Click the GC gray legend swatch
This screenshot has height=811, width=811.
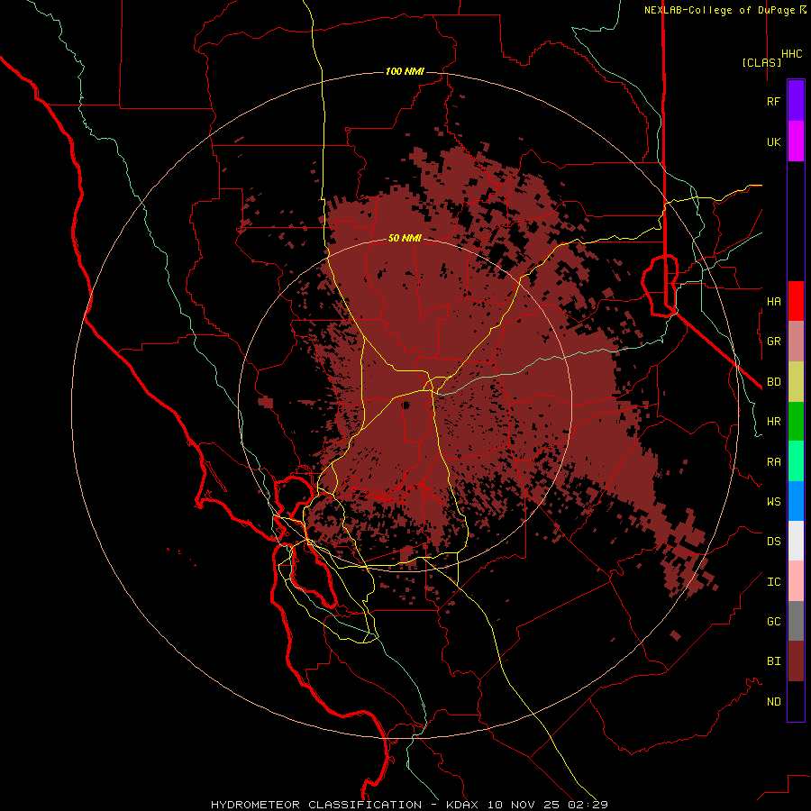[796, 621]
